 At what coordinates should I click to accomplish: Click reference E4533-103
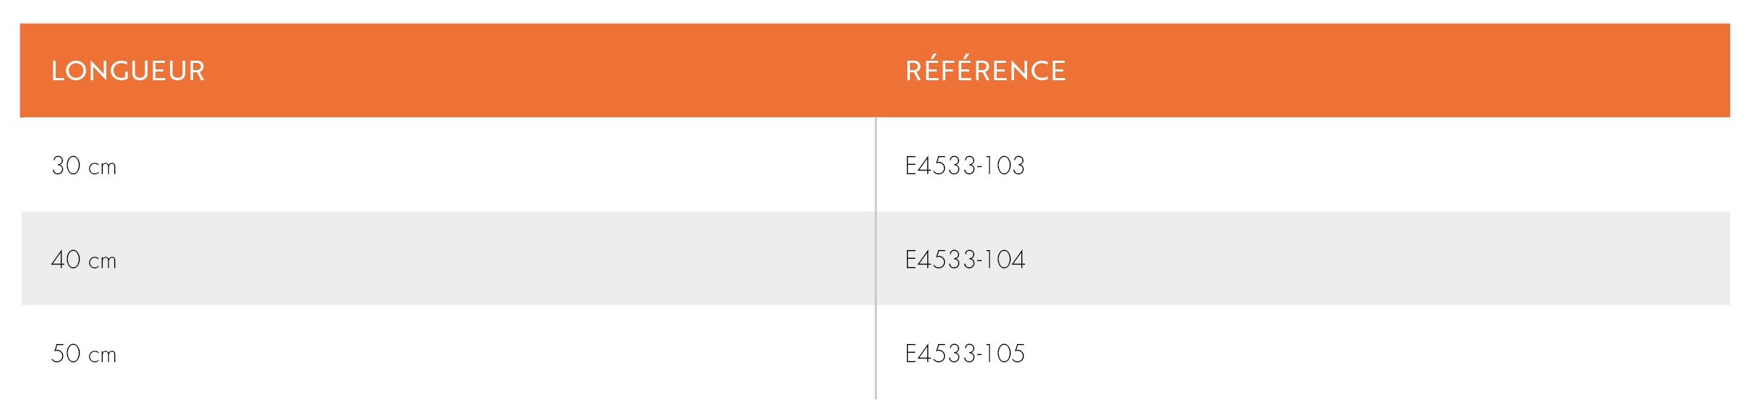[965, 166]
